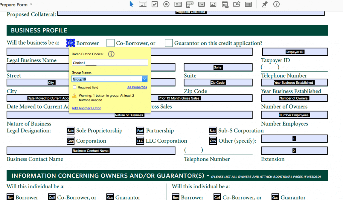
Task: Open the Group Name dropdown
Action: [144, 78]
